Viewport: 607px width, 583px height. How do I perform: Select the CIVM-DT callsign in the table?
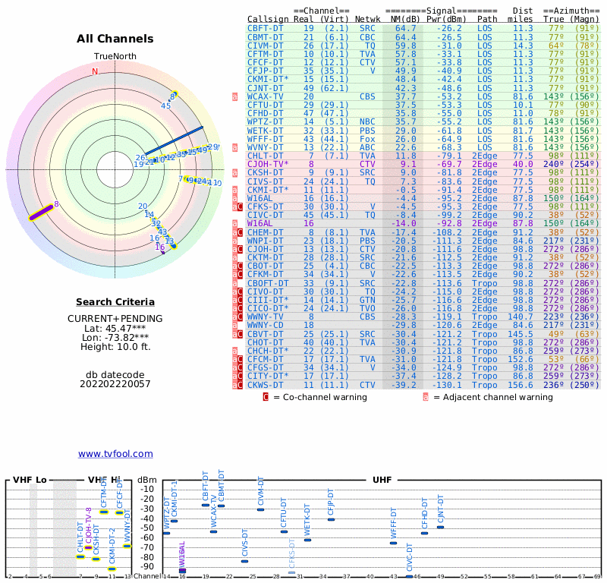[265, 46]
